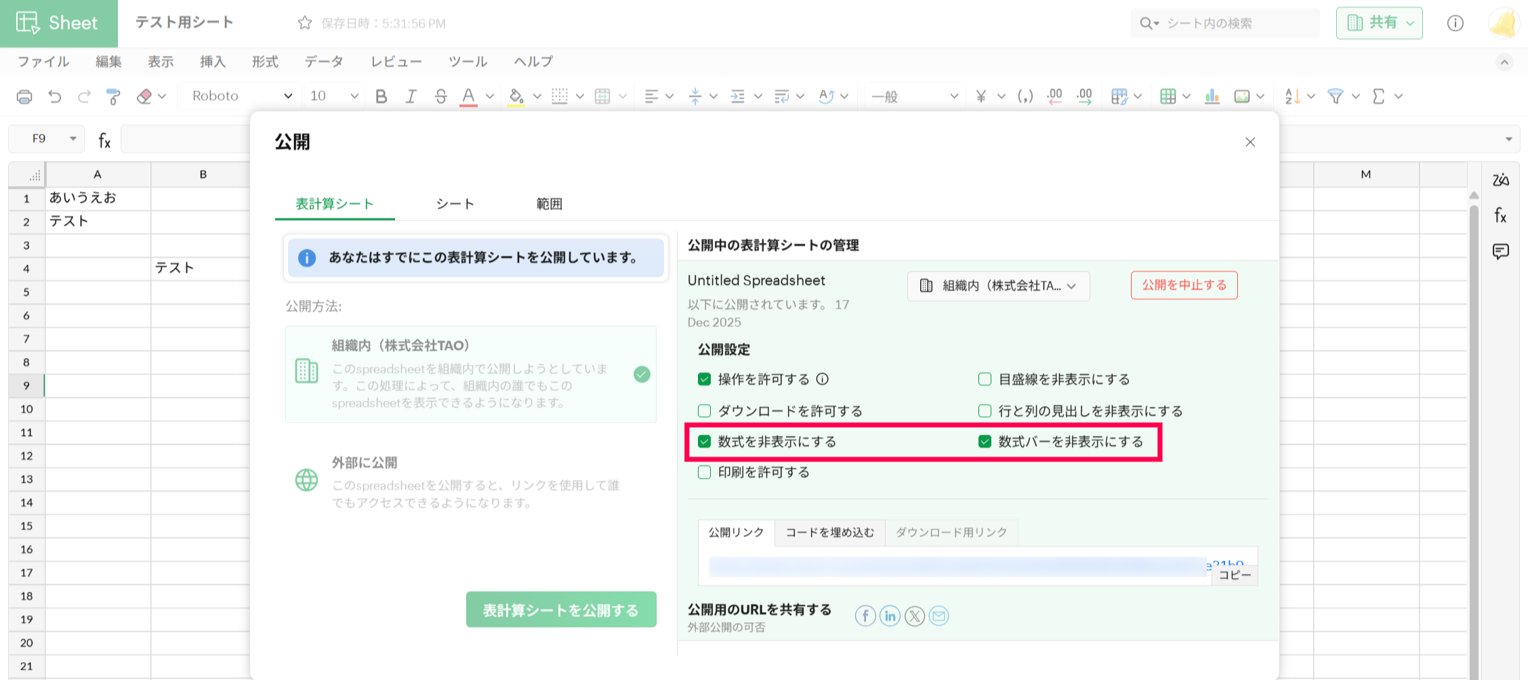
Task: Click the paint format roller icon
Action: 113,96
